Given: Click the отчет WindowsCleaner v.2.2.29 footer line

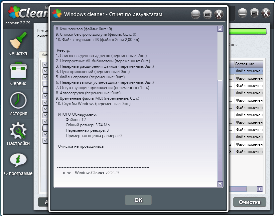Looking at the screenshot, I should (x=91, y=173).
